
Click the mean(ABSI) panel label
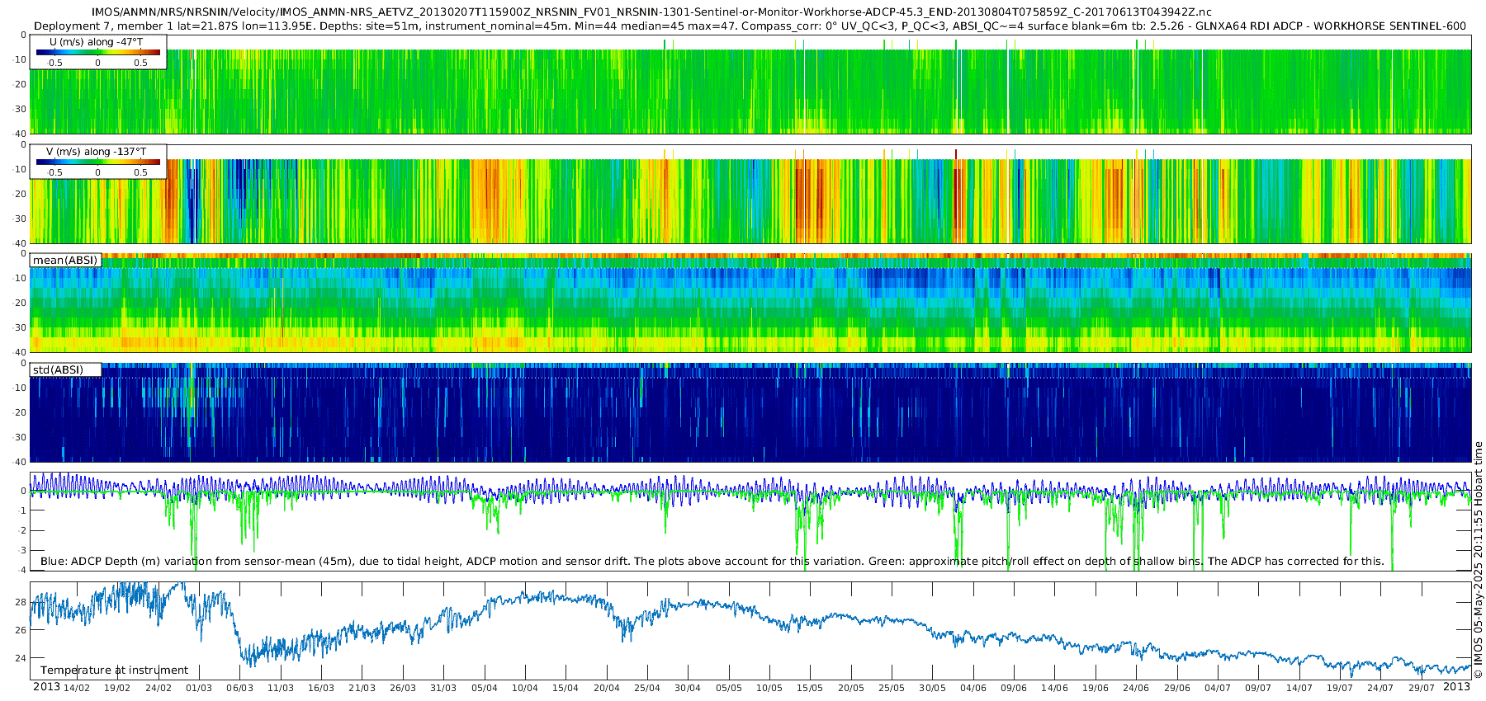pyautogui.click(x=65, y=261)
